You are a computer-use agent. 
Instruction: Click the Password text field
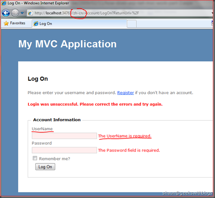point(64,150)
